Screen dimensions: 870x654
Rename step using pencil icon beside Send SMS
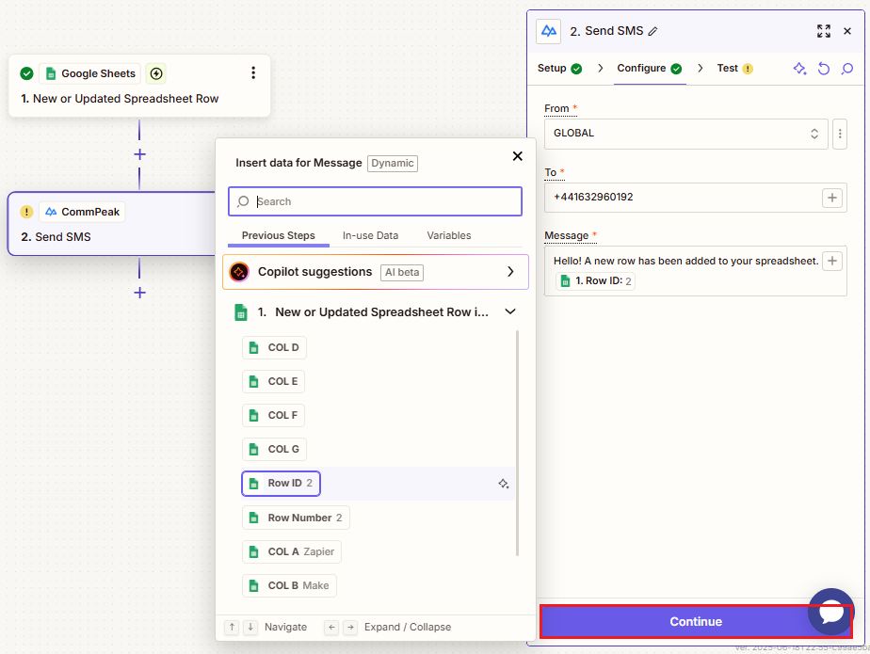coord(653,32)
